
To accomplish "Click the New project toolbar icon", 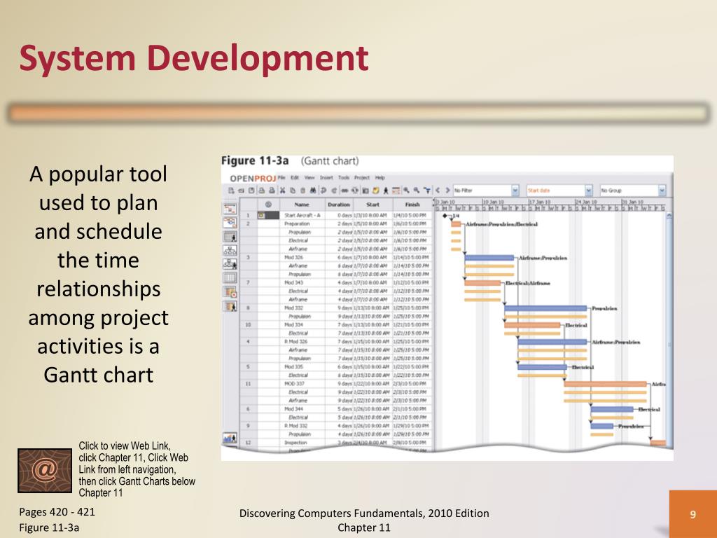I will click(231, 191).
